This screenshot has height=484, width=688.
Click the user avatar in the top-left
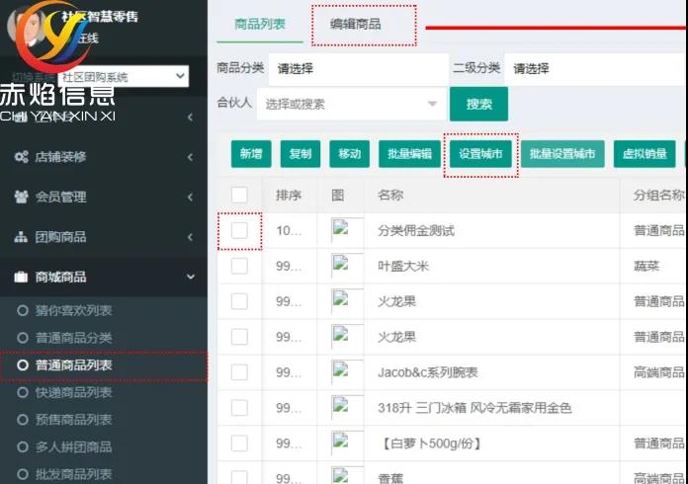30,25
